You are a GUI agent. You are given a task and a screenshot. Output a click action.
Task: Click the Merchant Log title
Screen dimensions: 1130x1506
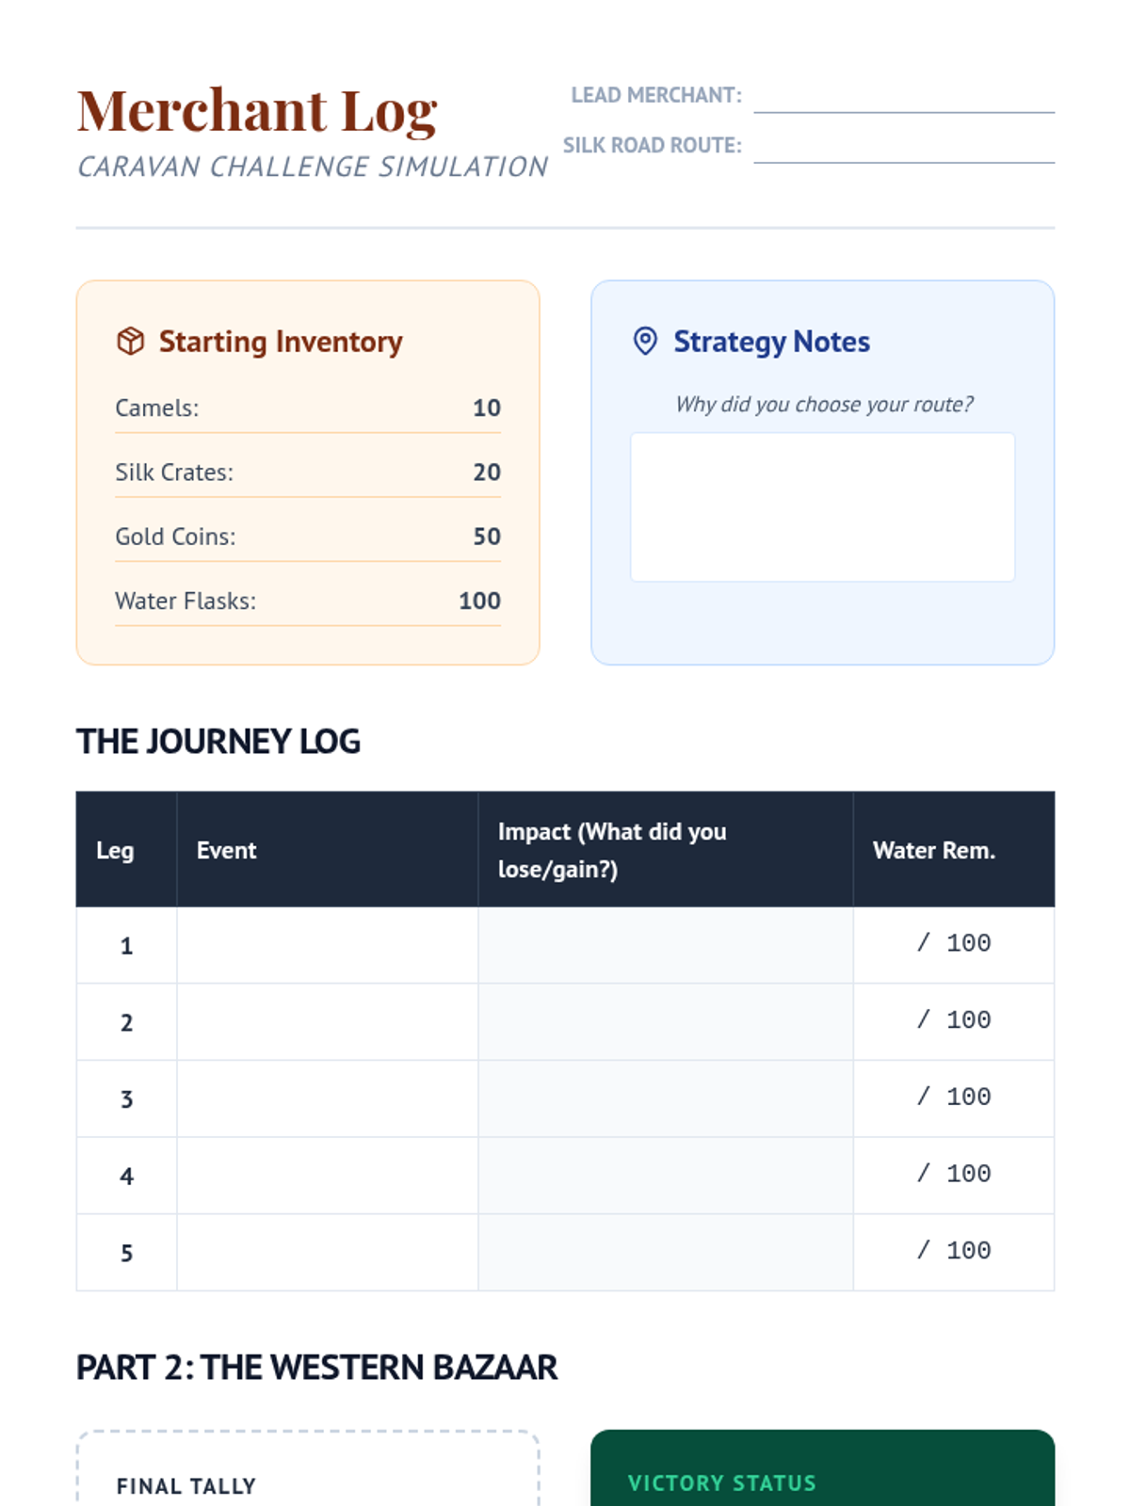(257, 111)
